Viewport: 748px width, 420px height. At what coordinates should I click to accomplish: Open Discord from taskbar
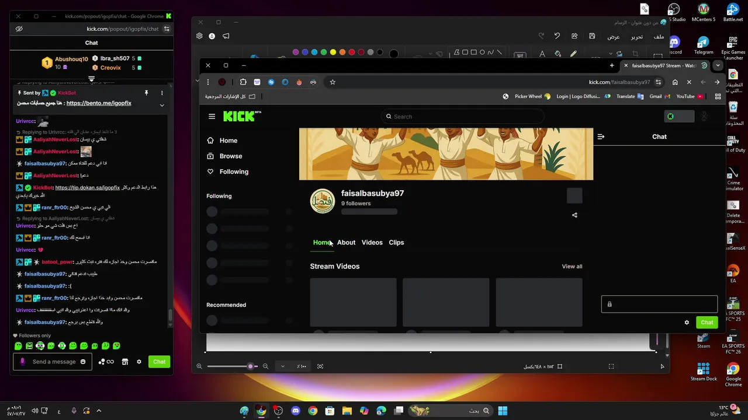coord(296,411)
